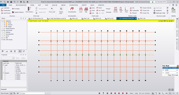Choose the Line panel load
179x95 pixels.
tap(92, 13)
